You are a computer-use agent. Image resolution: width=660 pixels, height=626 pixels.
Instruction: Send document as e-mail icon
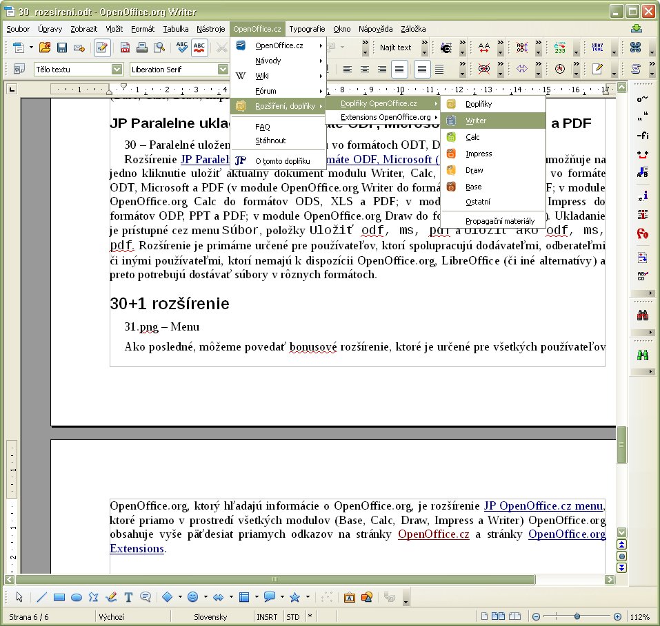79,48
